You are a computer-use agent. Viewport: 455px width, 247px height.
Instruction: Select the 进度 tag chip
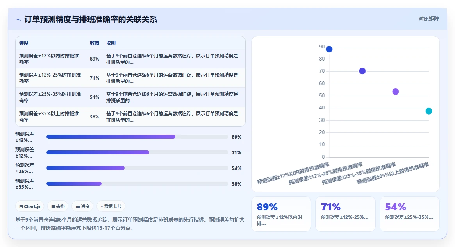click(82, 206)
